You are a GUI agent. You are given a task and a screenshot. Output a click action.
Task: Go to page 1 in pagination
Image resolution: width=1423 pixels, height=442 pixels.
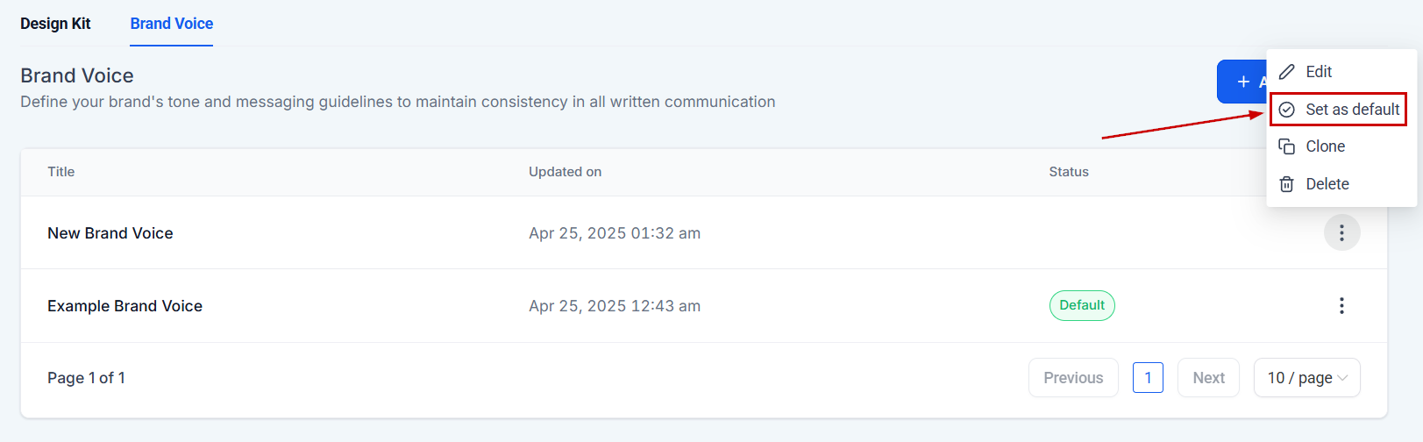(1148, 378)
